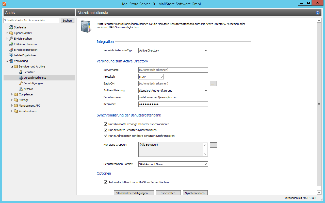The width and height of the screenshot is (325, 203).
Task: Click the Verzeichnisdienste book icon in tree
Action: 21,78
